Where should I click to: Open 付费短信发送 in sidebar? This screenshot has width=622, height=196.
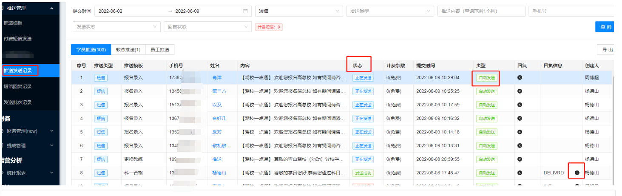pyautogui.click(x=17, y=39)
